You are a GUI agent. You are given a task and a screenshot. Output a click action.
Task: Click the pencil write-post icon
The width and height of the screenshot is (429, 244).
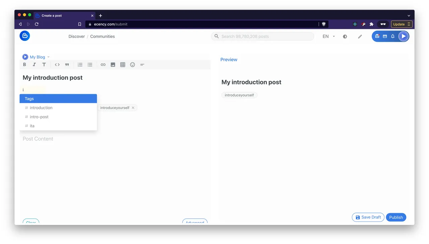click(360, 37)
